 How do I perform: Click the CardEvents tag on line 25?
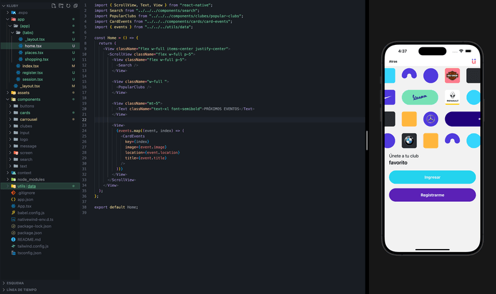(134, 136)
